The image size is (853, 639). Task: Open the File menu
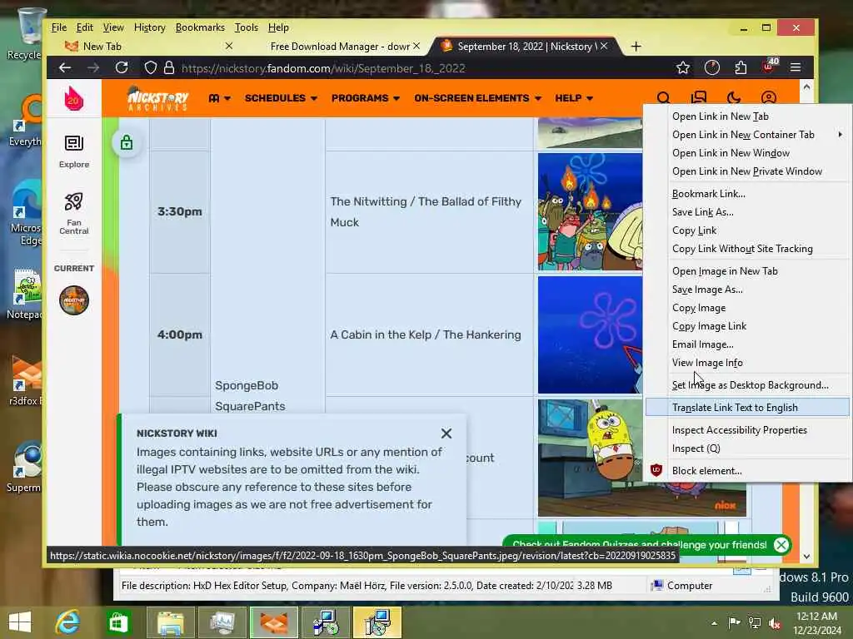click(59, 27)
